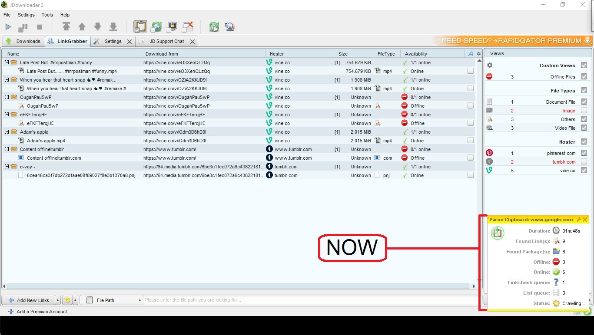Toggle the Custom Views section checkbox
This screenshot has width=594, height=335.
click(584, 66)
